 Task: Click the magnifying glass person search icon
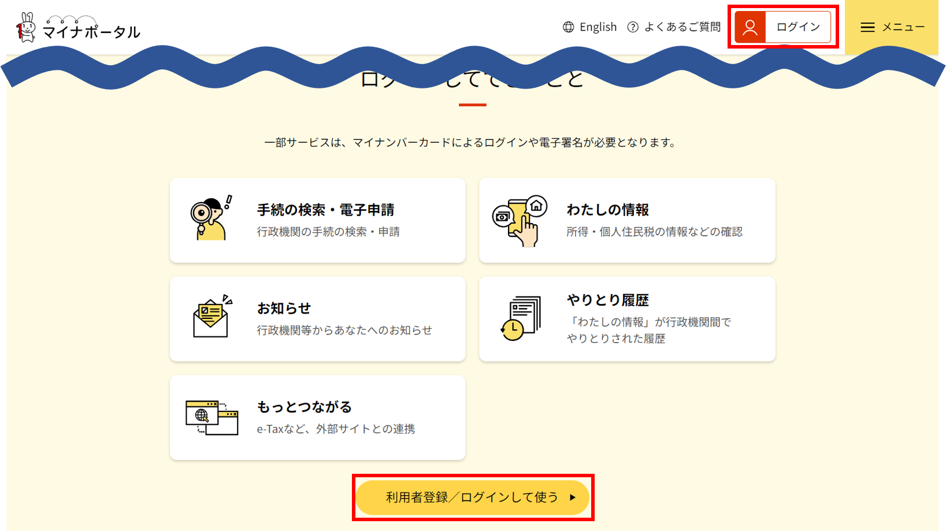click(x=212, y=218)
